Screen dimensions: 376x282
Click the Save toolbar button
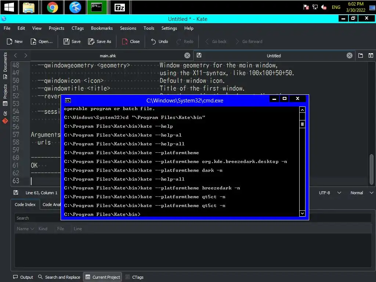click(72, 41)
